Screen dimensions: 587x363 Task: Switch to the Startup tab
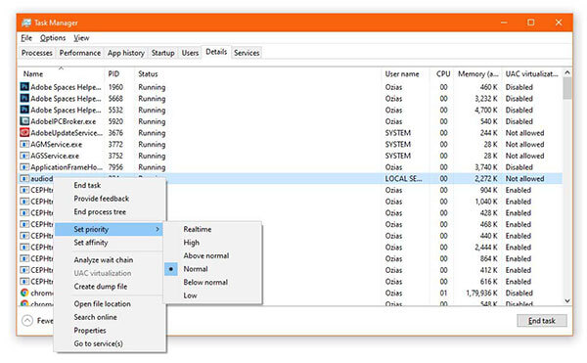pyautogui.click(x=162, y=53)
